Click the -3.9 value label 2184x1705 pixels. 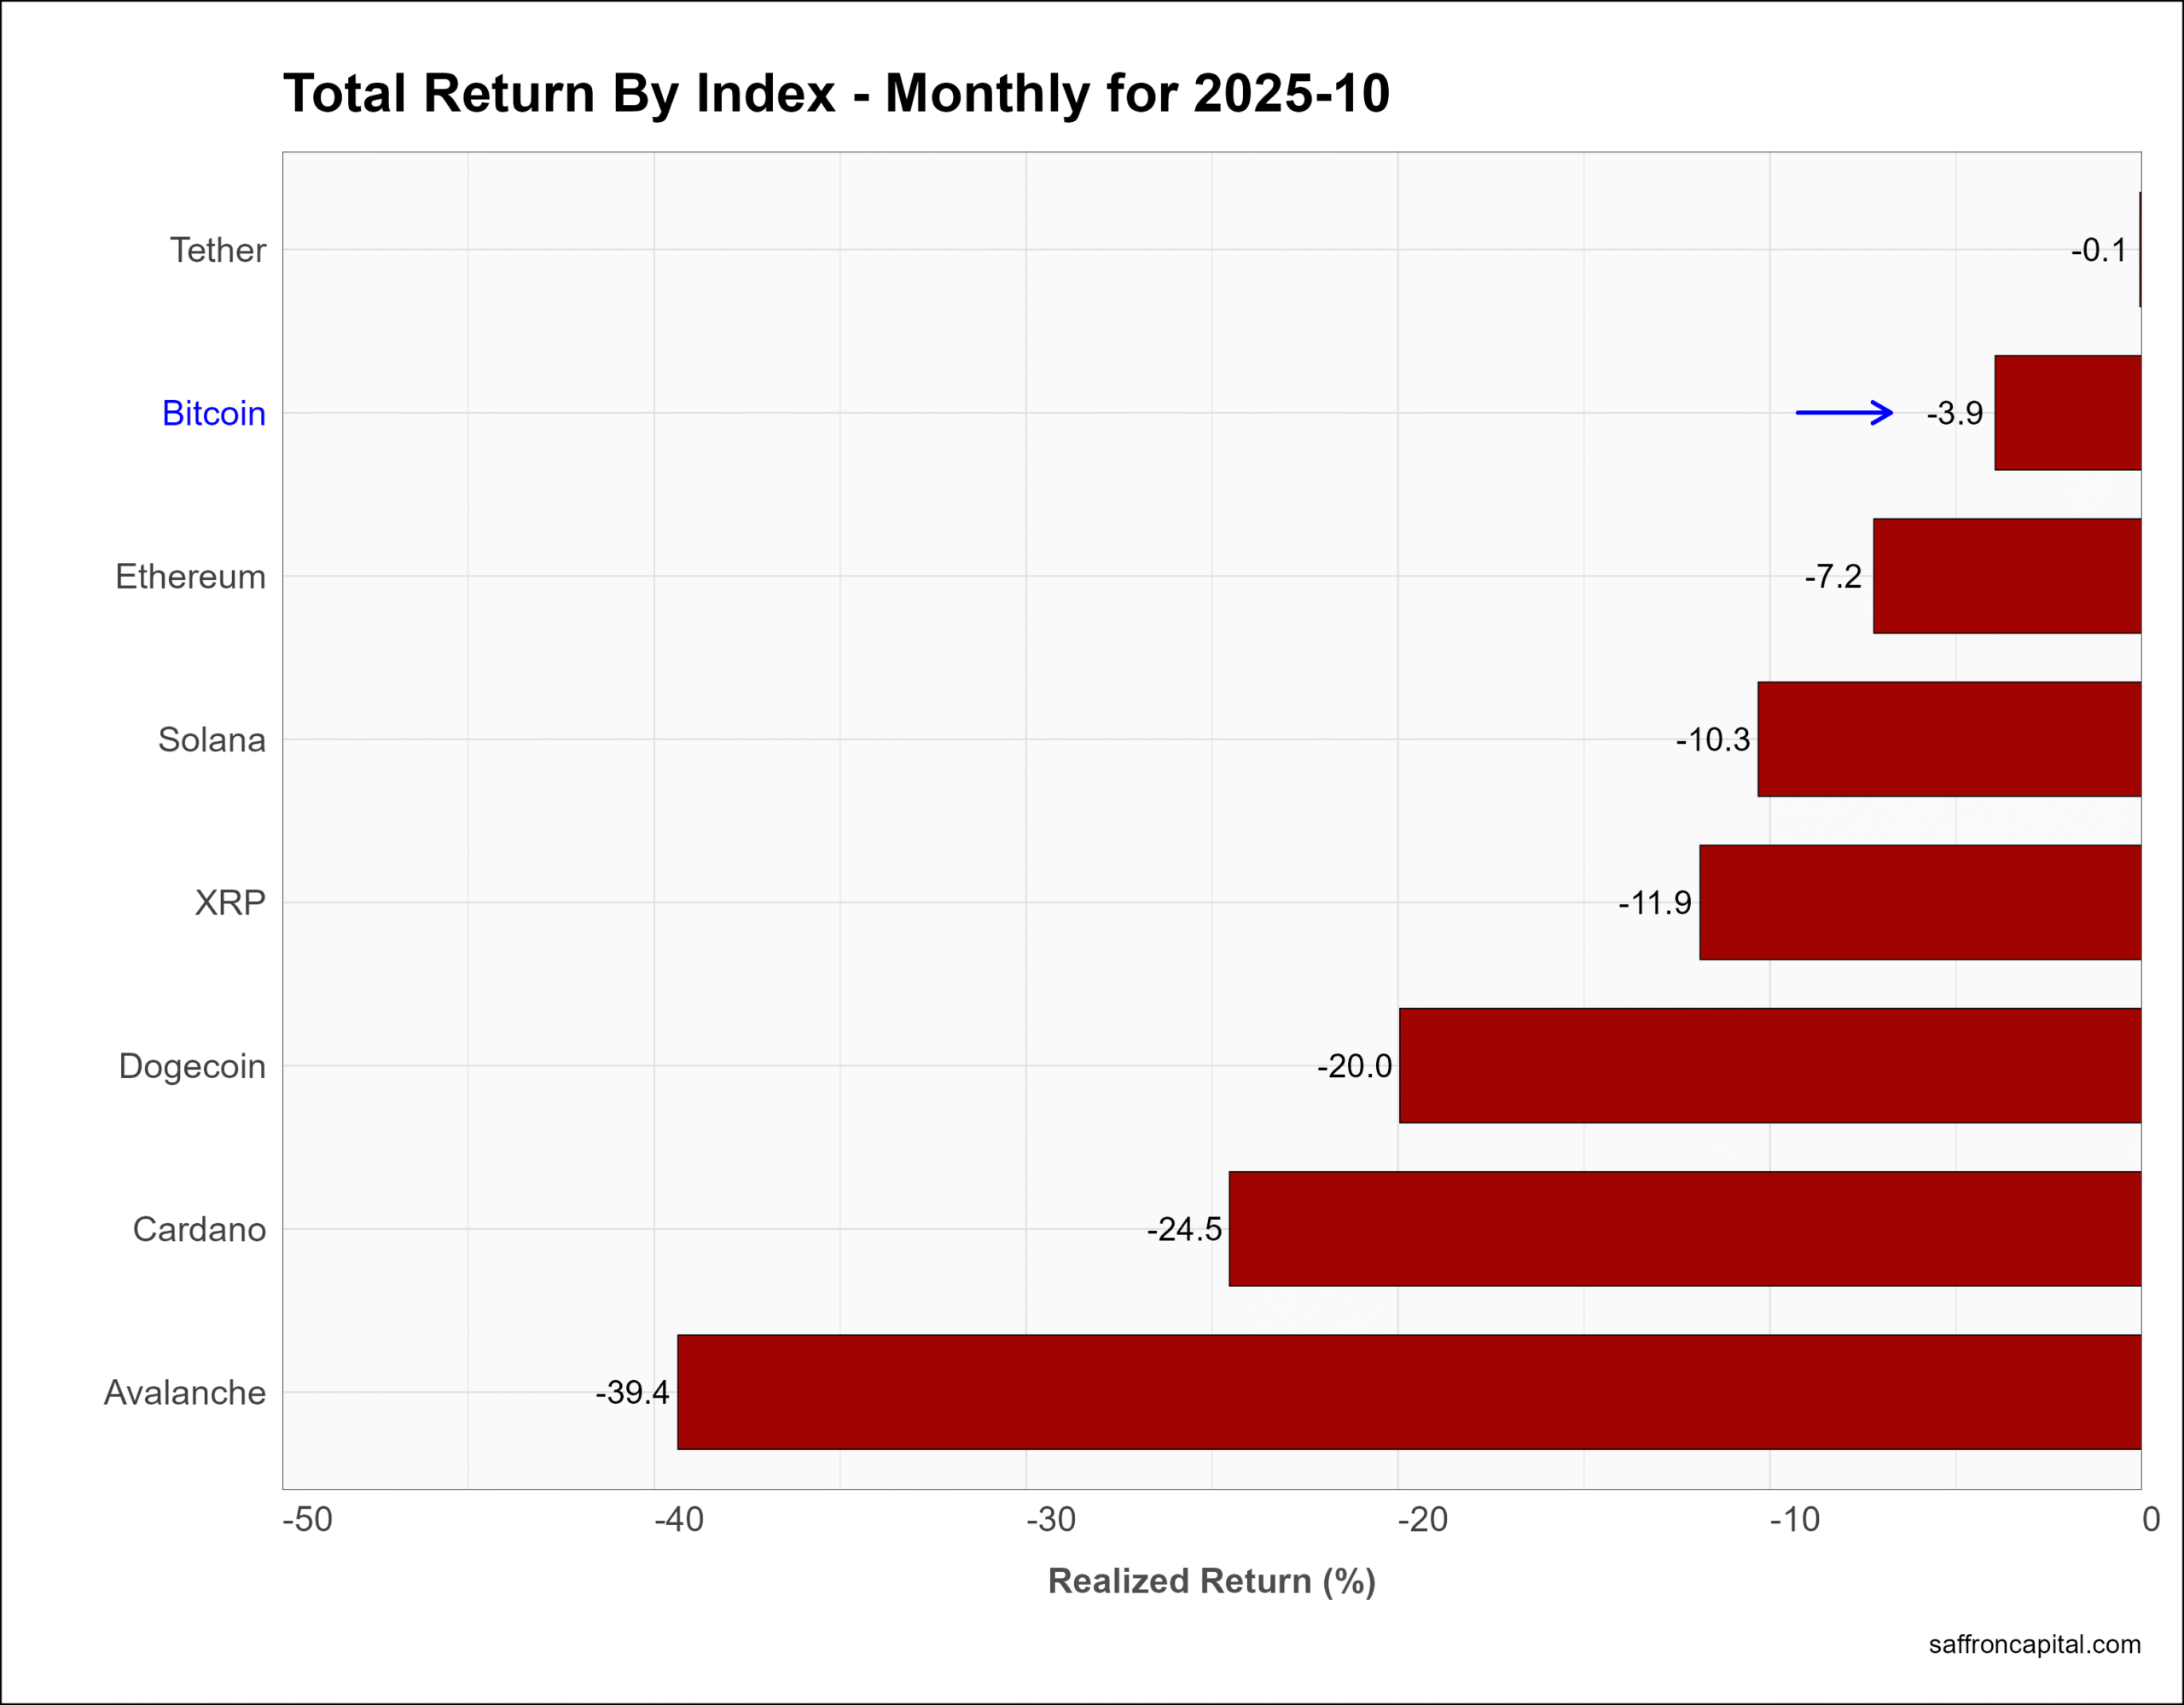click(x=1954, y=413)
